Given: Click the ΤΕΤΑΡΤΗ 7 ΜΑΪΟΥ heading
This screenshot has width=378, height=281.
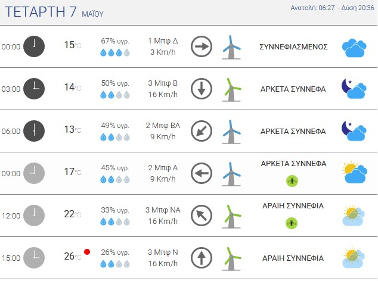Looking at the screenshot, I should click(54, 12).
